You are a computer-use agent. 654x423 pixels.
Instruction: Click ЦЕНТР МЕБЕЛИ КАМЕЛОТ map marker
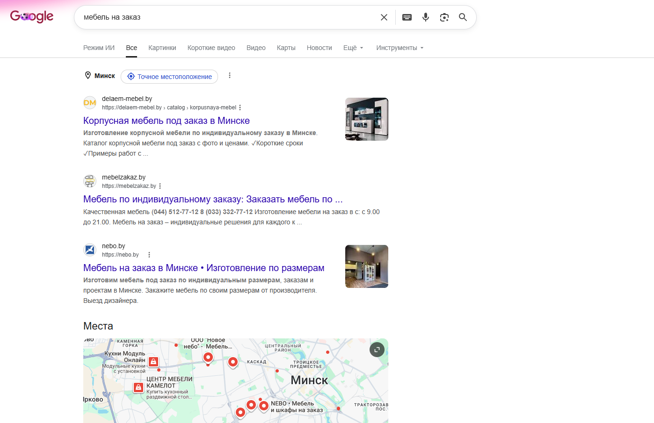point(138,387)
